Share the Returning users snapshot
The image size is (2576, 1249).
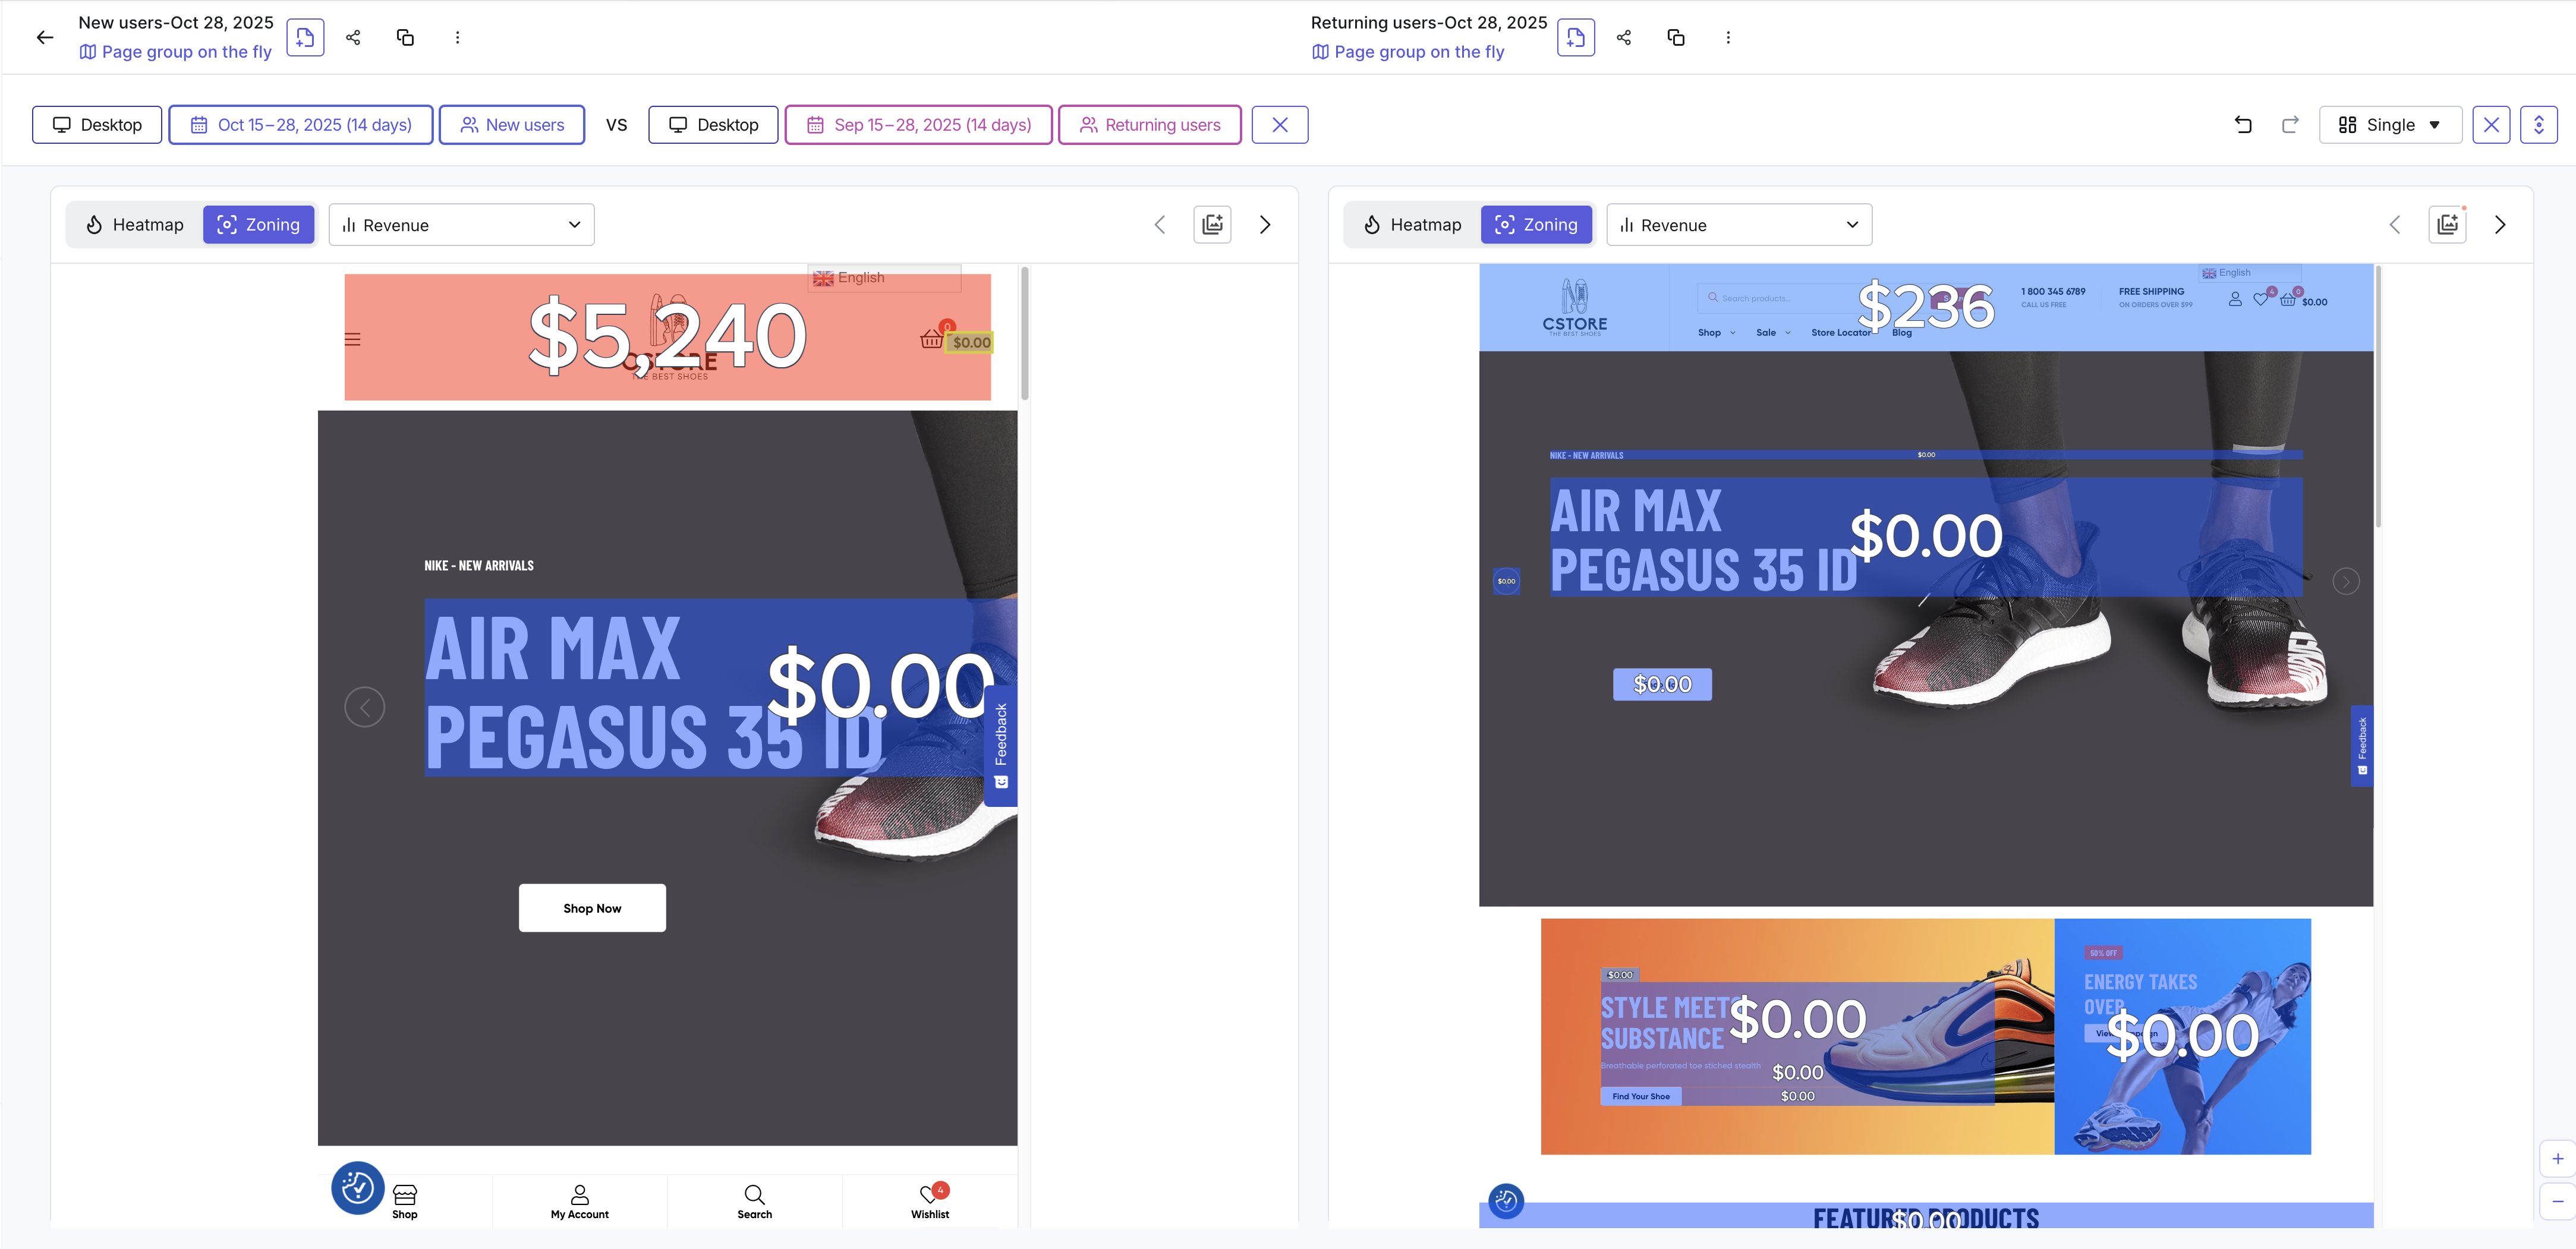1624,38
